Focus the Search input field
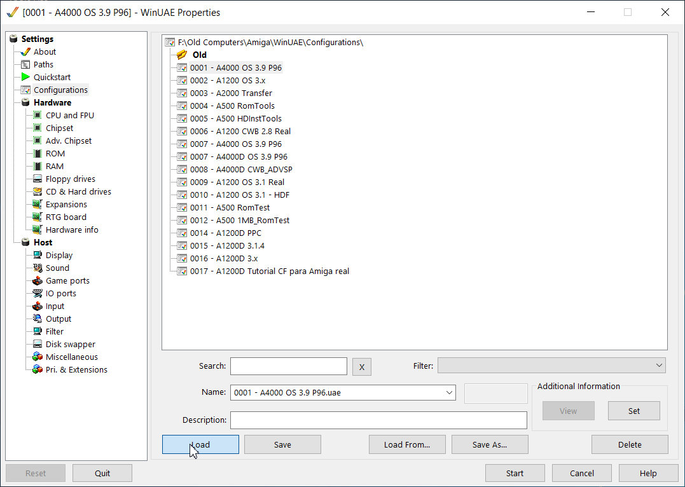This screenshot has width=685, height=487. pos(289,366)
